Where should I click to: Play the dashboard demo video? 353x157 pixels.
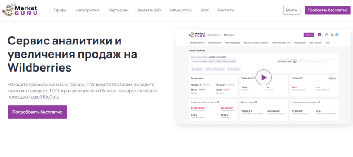click(263, 77)
